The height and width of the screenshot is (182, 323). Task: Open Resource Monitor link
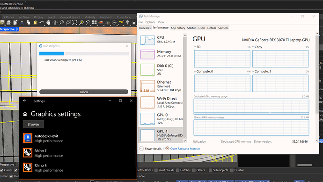click(x=185, y=149)
